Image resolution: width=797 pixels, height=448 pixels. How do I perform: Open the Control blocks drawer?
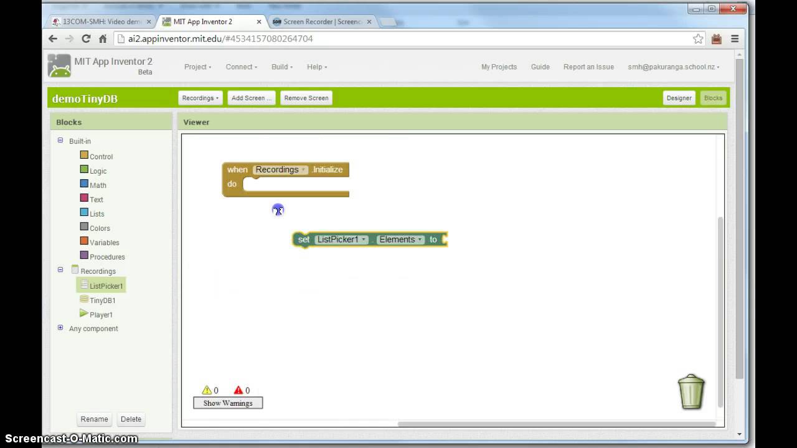click(x=100, y=157)
